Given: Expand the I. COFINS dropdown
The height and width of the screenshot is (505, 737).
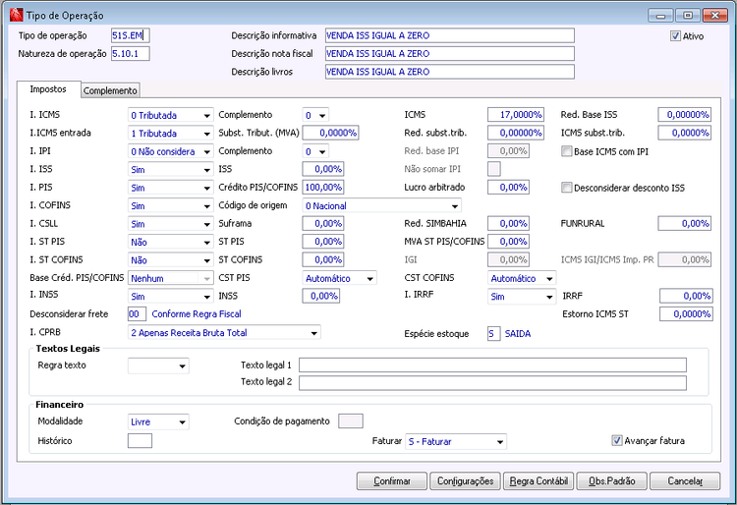Looking at the screenshot, I should tap(170, 205).
